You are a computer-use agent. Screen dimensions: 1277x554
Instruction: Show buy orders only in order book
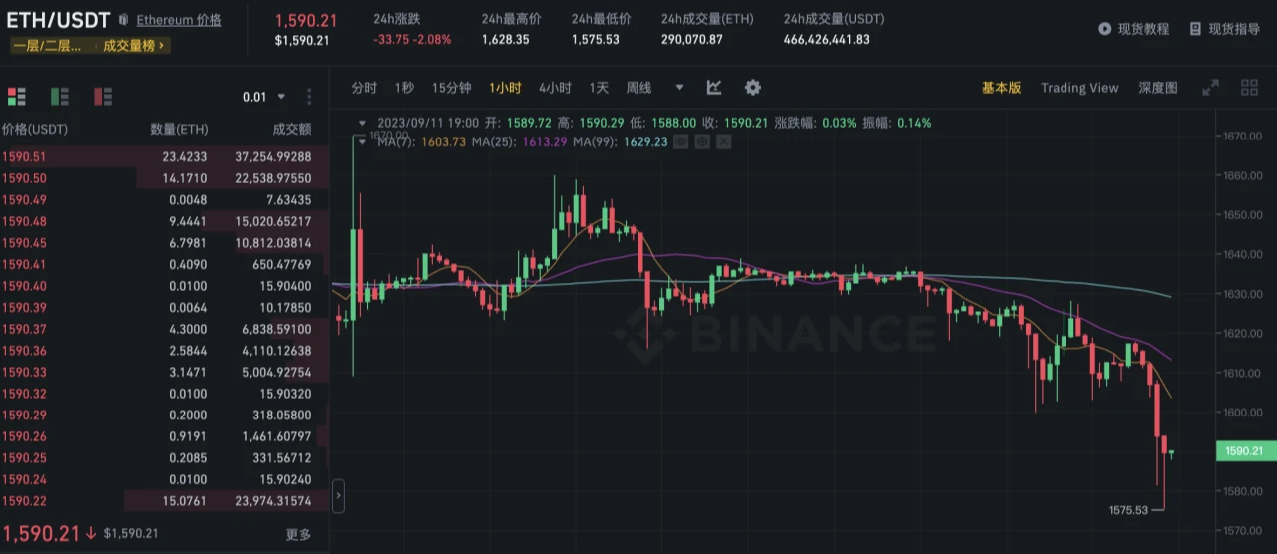pyautogui.click(x=60, y=96)
